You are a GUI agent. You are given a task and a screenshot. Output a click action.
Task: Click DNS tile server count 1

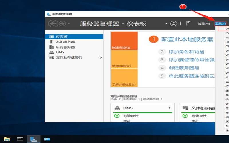[x=169, y=108]
